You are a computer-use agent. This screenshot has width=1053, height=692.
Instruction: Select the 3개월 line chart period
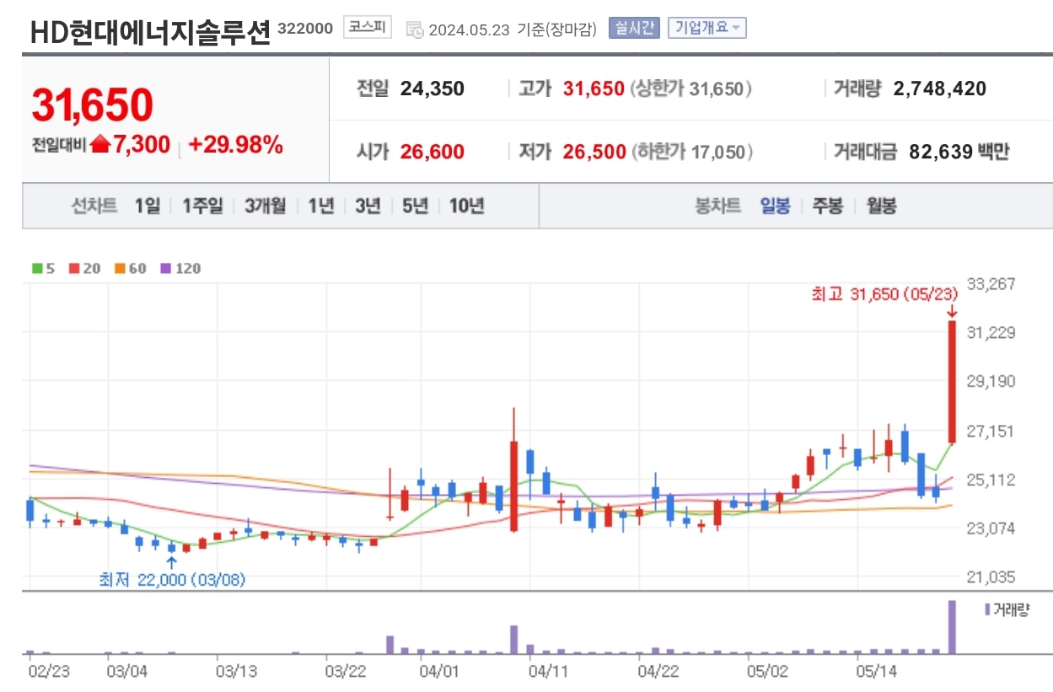[x=266, y=207]
